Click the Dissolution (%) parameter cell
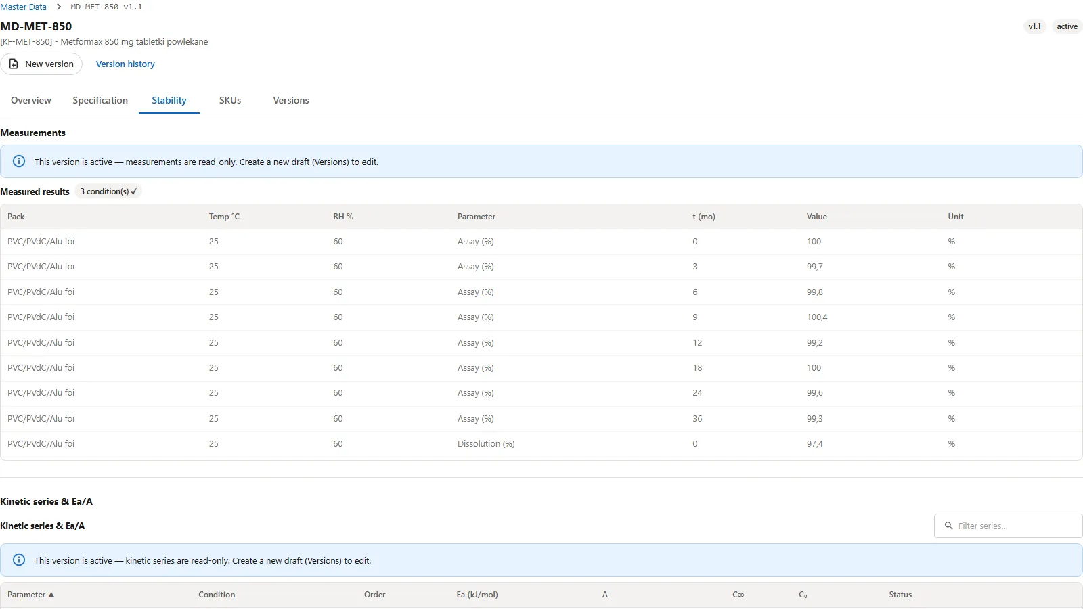The height and width of the screenshot is (609, 1083). click(486, 443)
